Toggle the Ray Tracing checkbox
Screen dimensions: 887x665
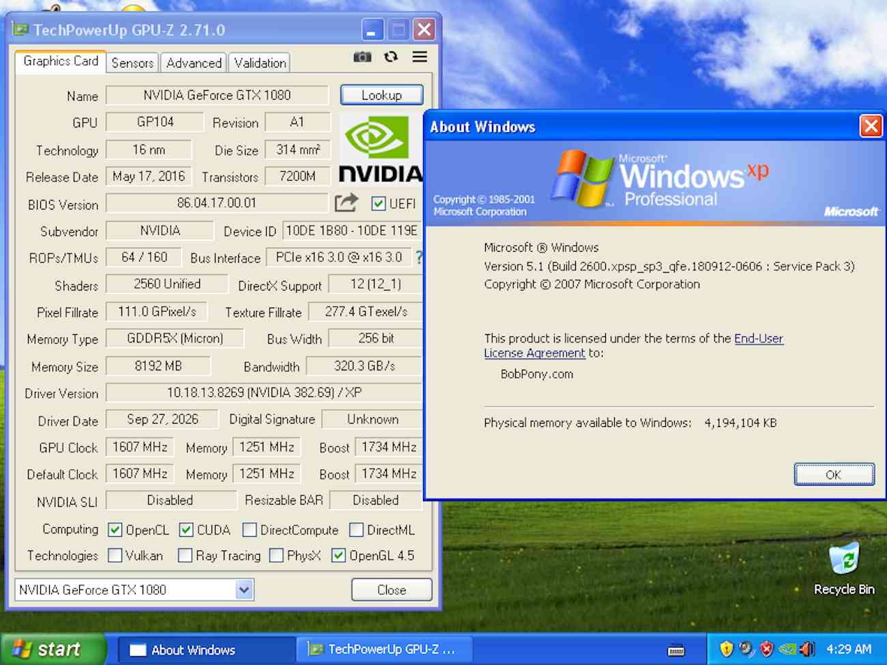click(x=185, y=555)
